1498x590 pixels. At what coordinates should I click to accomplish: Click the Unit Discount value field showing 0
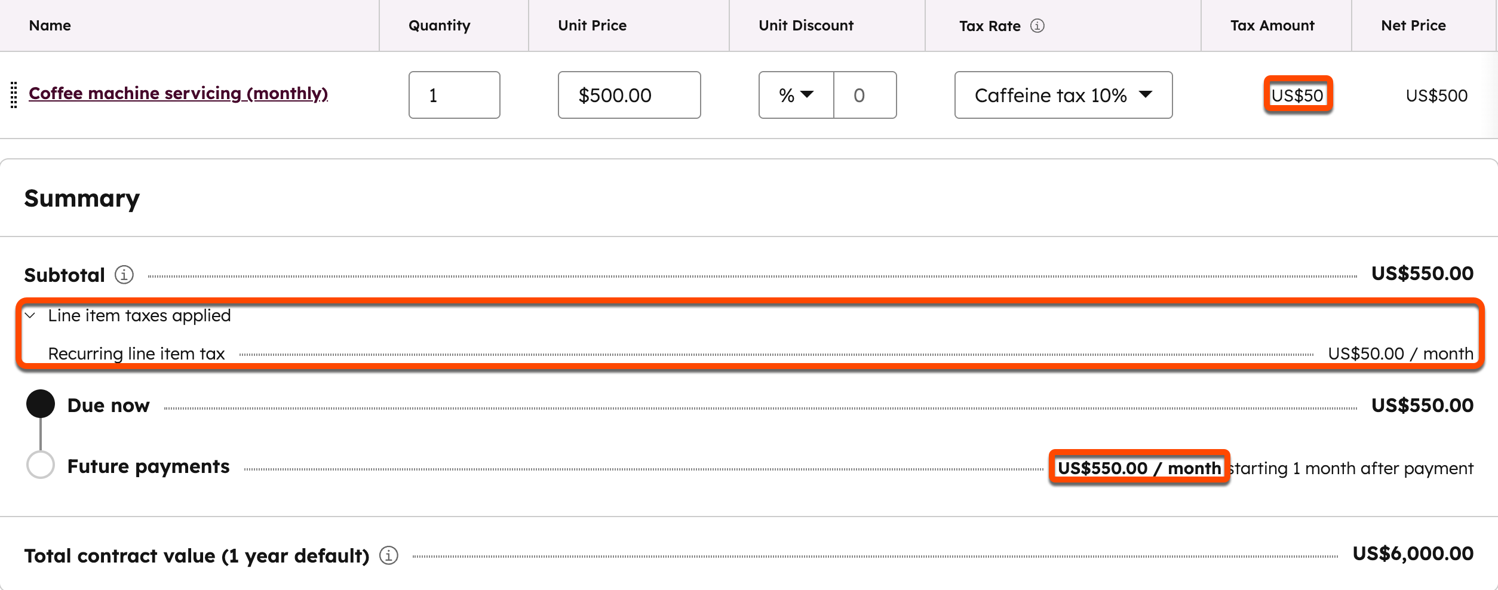tap(865, 95)
